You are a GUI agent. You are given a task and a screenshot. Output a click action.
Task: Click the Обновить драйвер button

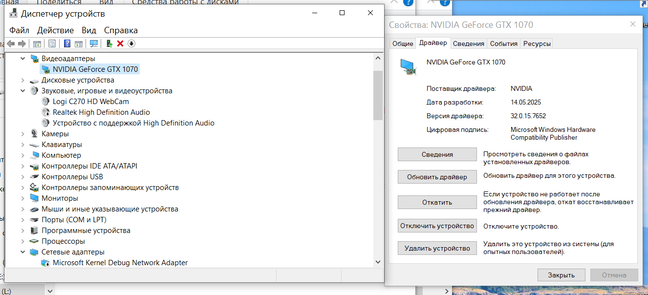pyautogui.click(x=437, y=177)
